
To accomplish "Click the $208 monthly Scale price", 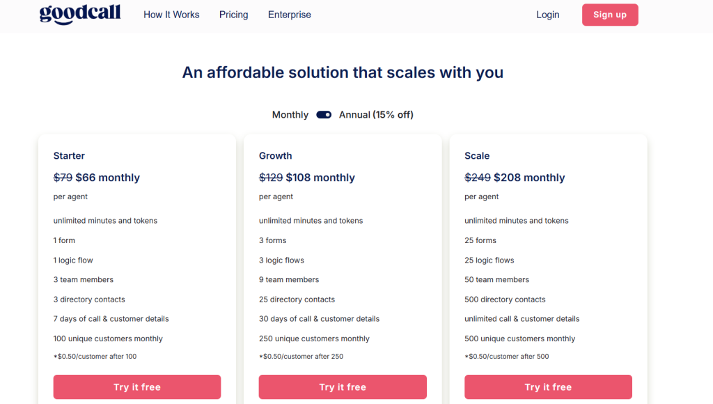I will coord(529,178).
